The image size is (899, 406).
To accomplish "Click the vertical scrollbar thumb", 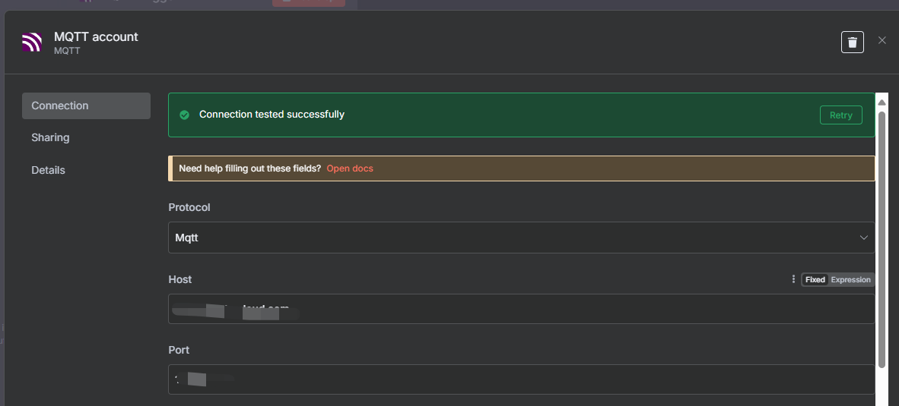I will click(x=882, y=239).
